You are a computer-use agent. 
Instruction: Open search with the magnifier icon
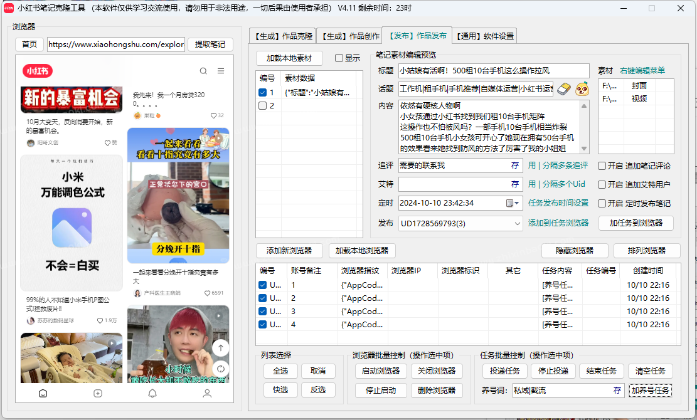(x=203, y=71)
